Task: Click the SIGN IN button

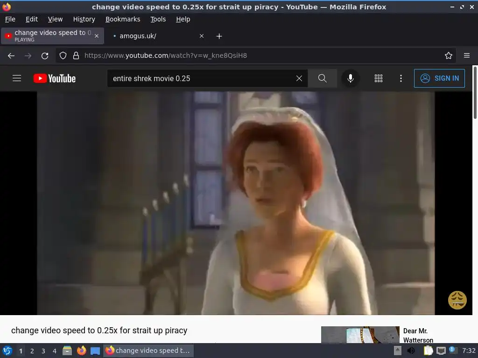Action: tap(439, 78)
